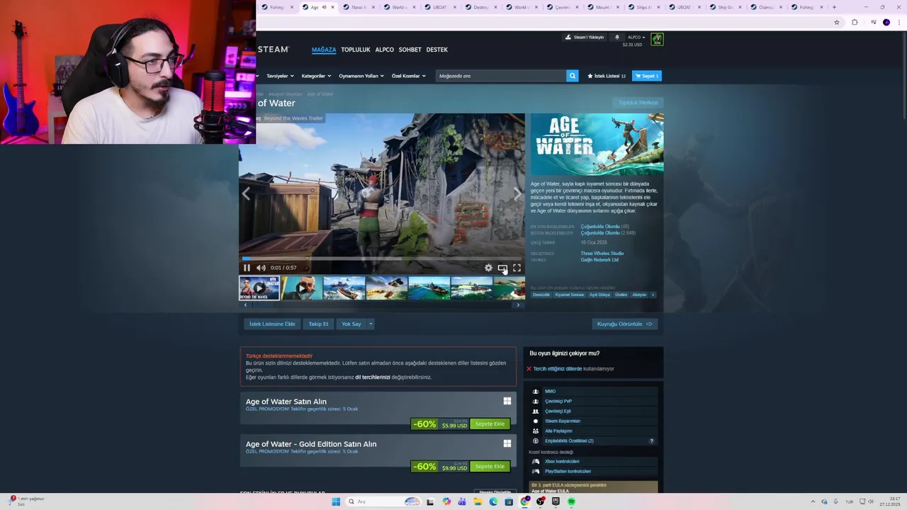Open the TOPLULUK menu

click(x=356, y=50)
